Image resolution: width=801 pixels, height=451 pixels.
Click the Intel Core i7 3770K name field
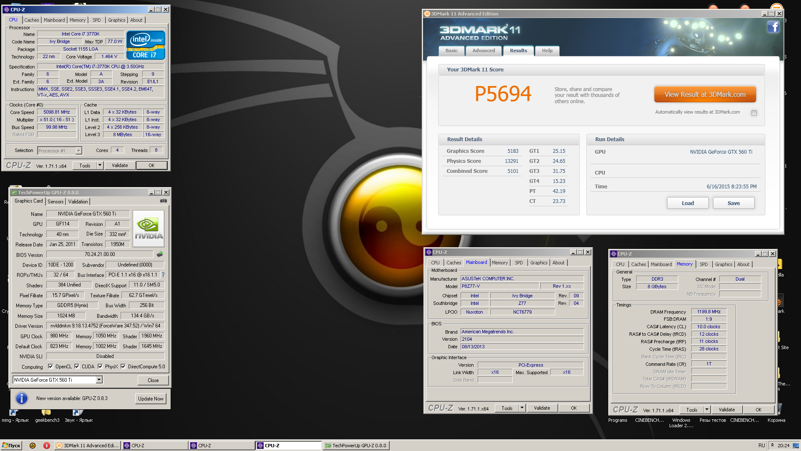pyautogui.click(x=81, y=34)
